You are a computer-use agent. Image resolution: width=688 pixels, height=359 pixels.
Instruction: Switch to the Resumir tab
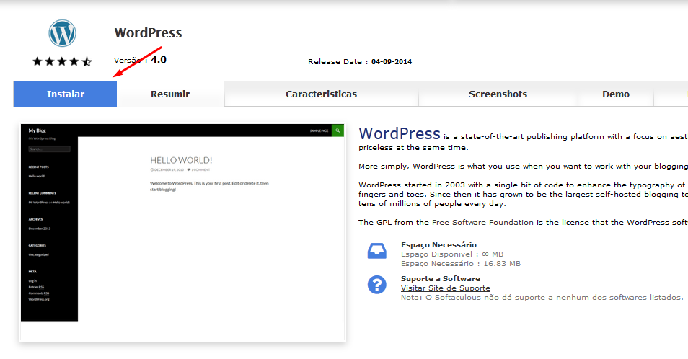click(170, 94)
